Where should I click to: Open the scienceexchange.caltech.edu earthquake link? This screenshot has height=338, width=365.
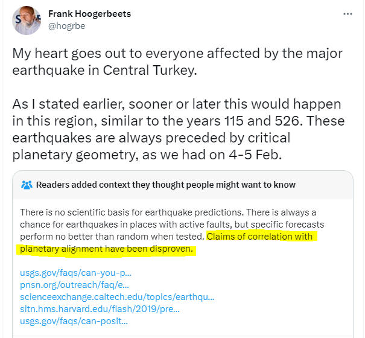(116, 297)
